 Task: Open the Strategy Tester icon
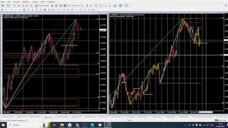(x=31, y=6)
